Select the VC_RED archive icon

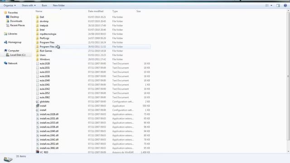37,152
